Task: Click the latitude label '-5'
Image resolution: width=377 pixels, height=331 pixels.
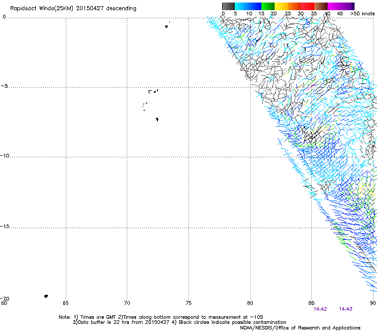Action: coord(4,86)
